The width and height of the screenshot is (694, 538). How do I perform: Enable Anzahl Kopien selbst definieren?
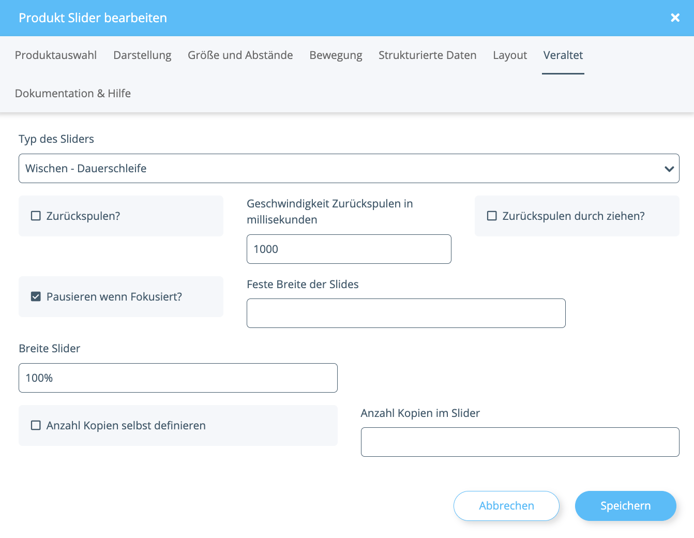(36, 425)
